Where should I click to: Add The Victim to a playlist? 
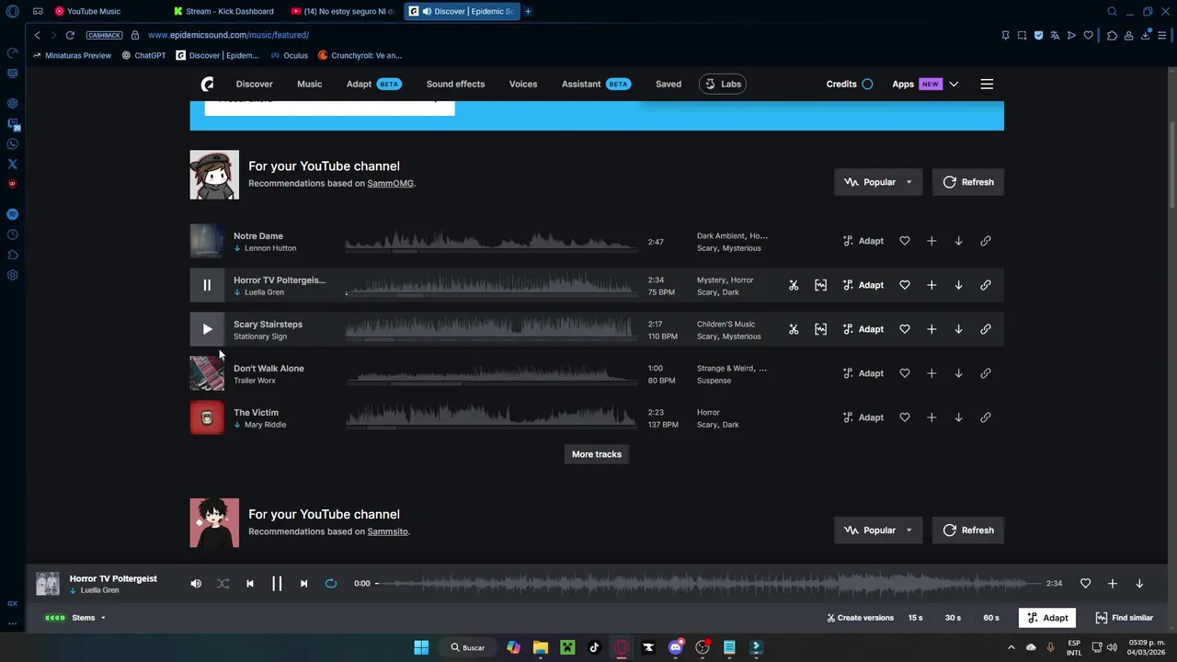931,417
